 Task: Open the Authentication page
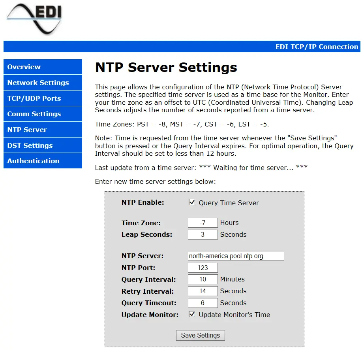pos(42,161)
